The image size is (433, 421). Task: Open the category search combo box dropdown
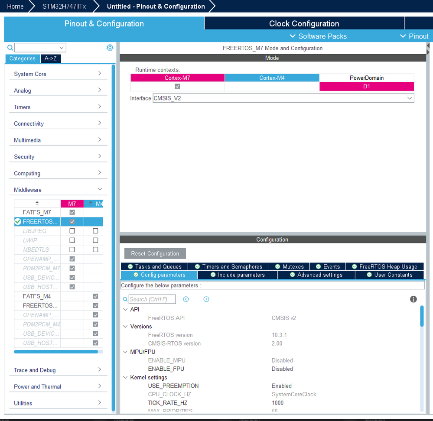point(62,48)
